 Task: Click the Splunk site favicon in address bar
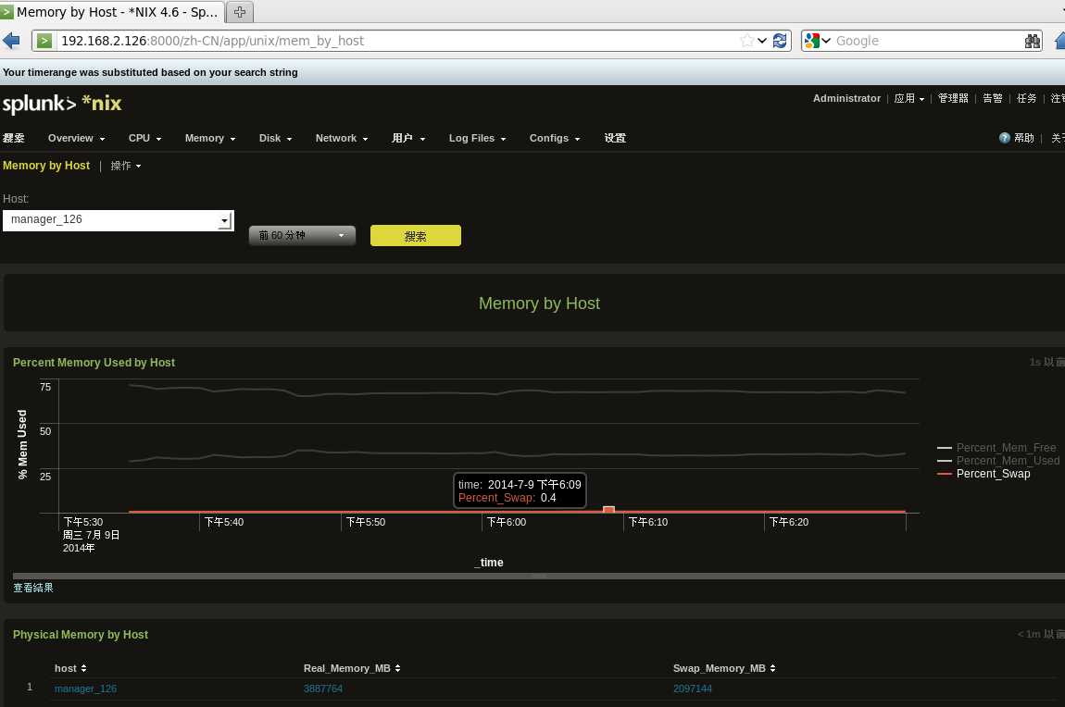[x=44, y=41]
